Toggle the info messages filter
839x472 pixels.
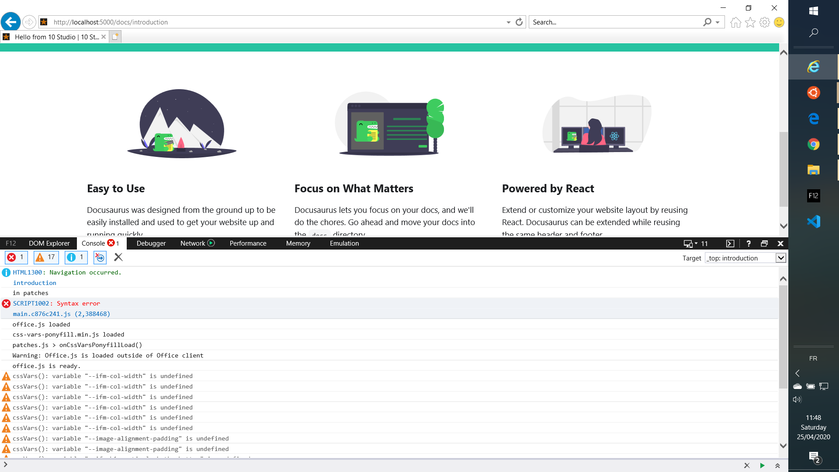point(76,257)
